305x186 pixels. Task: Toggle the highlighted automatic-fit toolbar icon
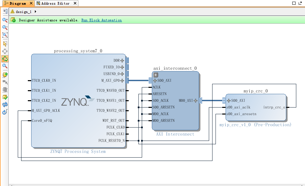(x=5, y=59)
